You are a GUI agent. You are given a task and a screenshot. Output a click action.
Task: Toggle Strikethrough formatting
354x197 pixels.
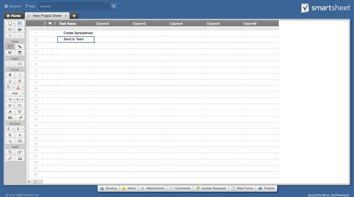coord(20,81)
